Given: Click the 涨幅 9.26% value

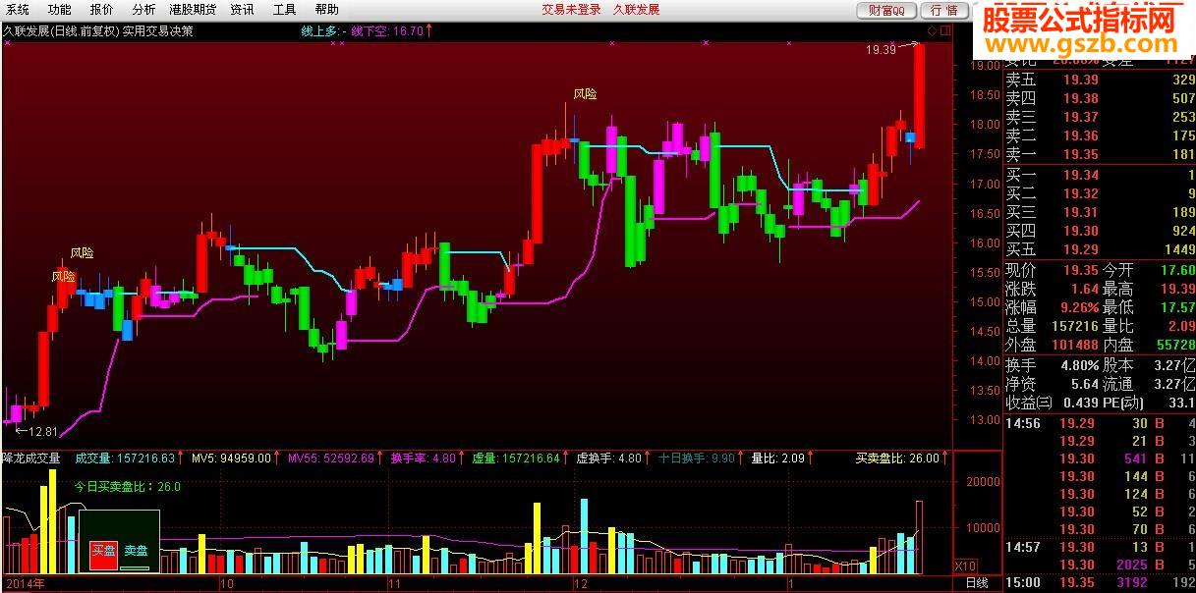Looking at the screenshot, I should pos(1078,307).
